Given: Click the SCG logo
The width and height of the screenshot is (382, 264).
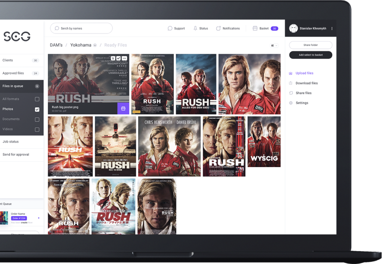Looking at the screenshot, I should 17,36.
